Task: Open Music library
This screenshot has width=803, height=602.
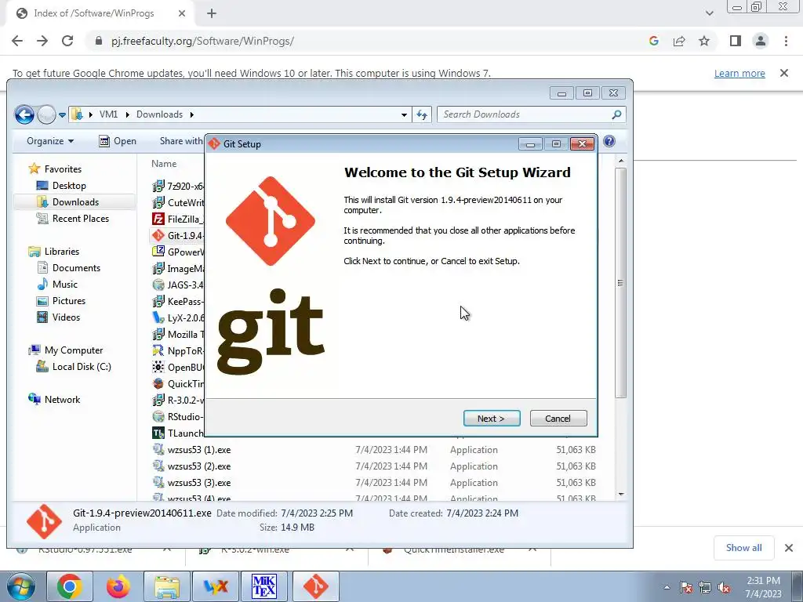Action: point(64,284)
